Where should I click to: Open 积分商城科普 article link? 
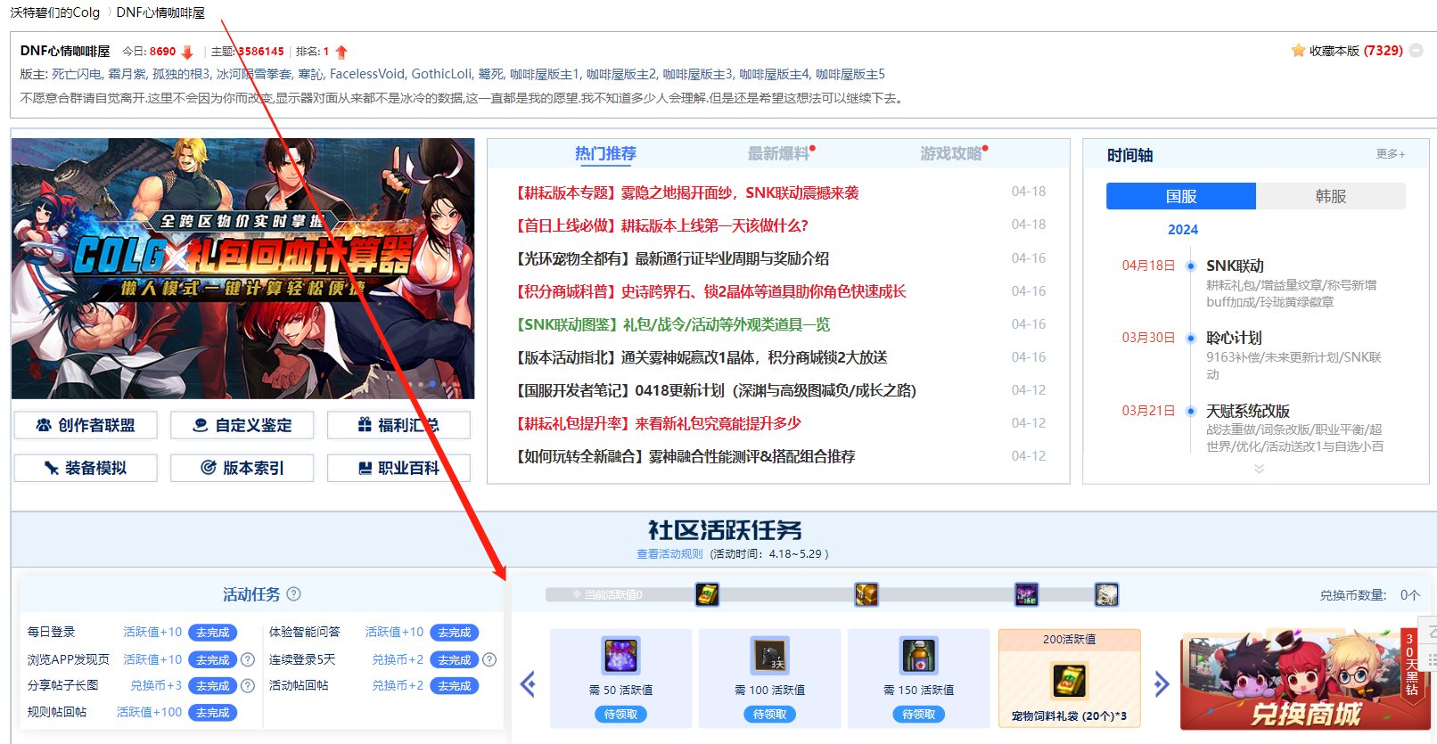tap(710, 291)
